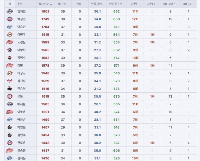Select pitcher name 이로운
The height and width of the screenshot is (161, 200).
point(21,112)
